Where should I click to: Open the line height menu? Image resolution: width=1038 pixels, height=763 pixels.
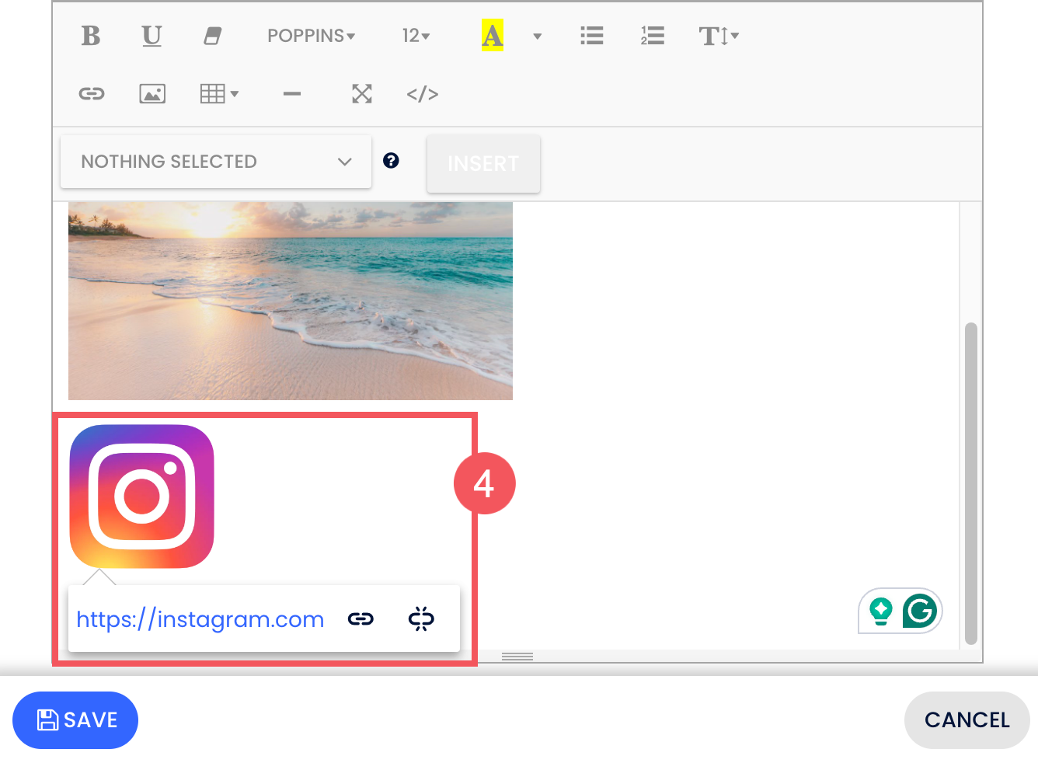tap(719, 36)
